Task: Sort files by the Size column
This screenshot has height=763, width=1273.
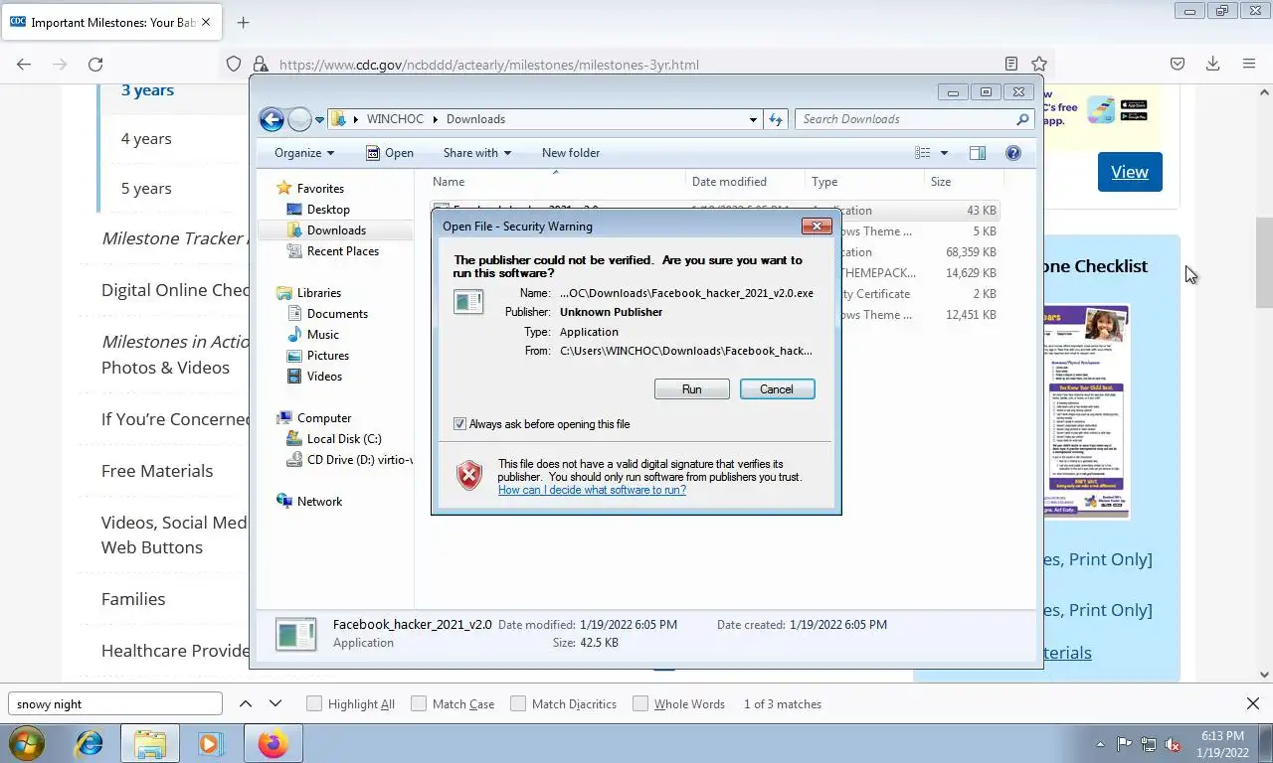Action: coord(963,182)
